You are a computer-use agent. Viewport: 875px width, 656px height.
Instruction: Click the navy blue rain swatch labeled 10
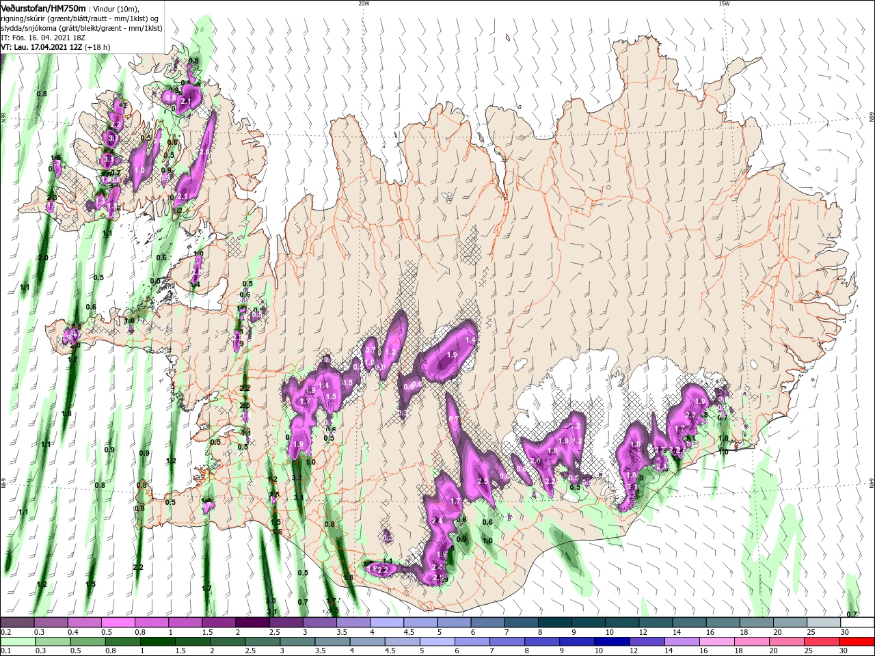(x=612, y=642)
